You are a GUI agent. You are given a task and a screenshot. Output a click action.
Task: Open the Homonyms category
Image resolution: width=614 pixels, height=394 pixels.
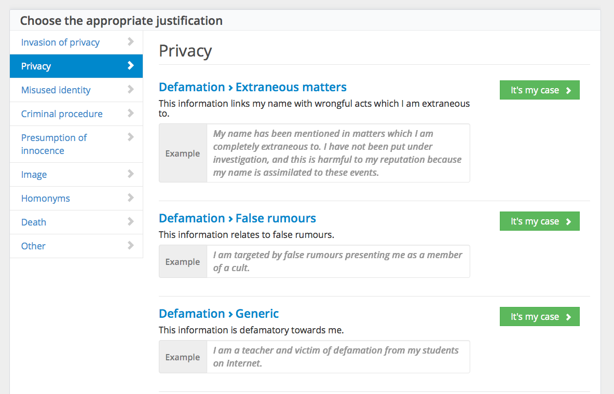(46, 198)
